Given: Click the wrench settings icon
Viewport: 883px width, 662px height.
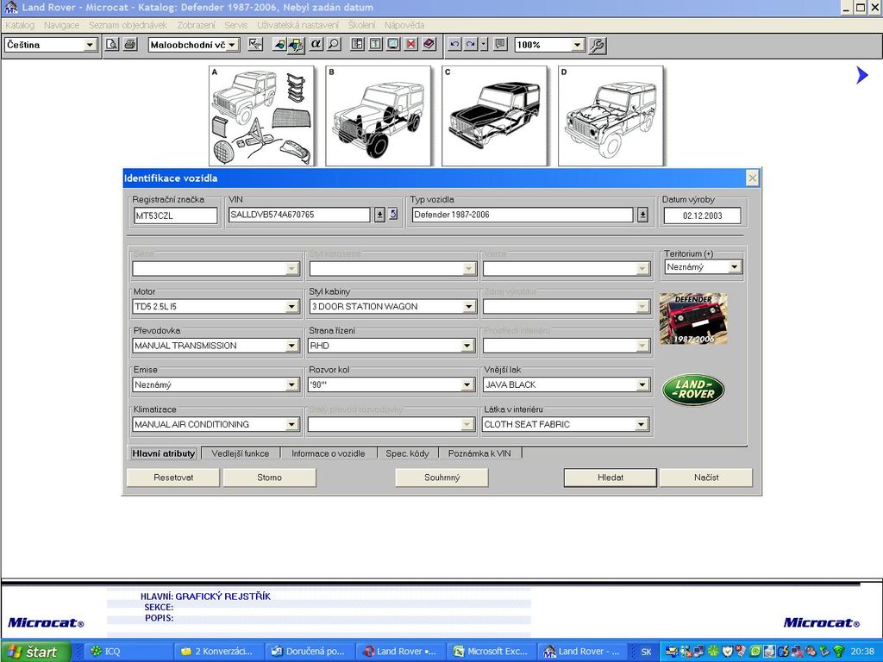Looking at the screenshot, I should pos(597,45).
